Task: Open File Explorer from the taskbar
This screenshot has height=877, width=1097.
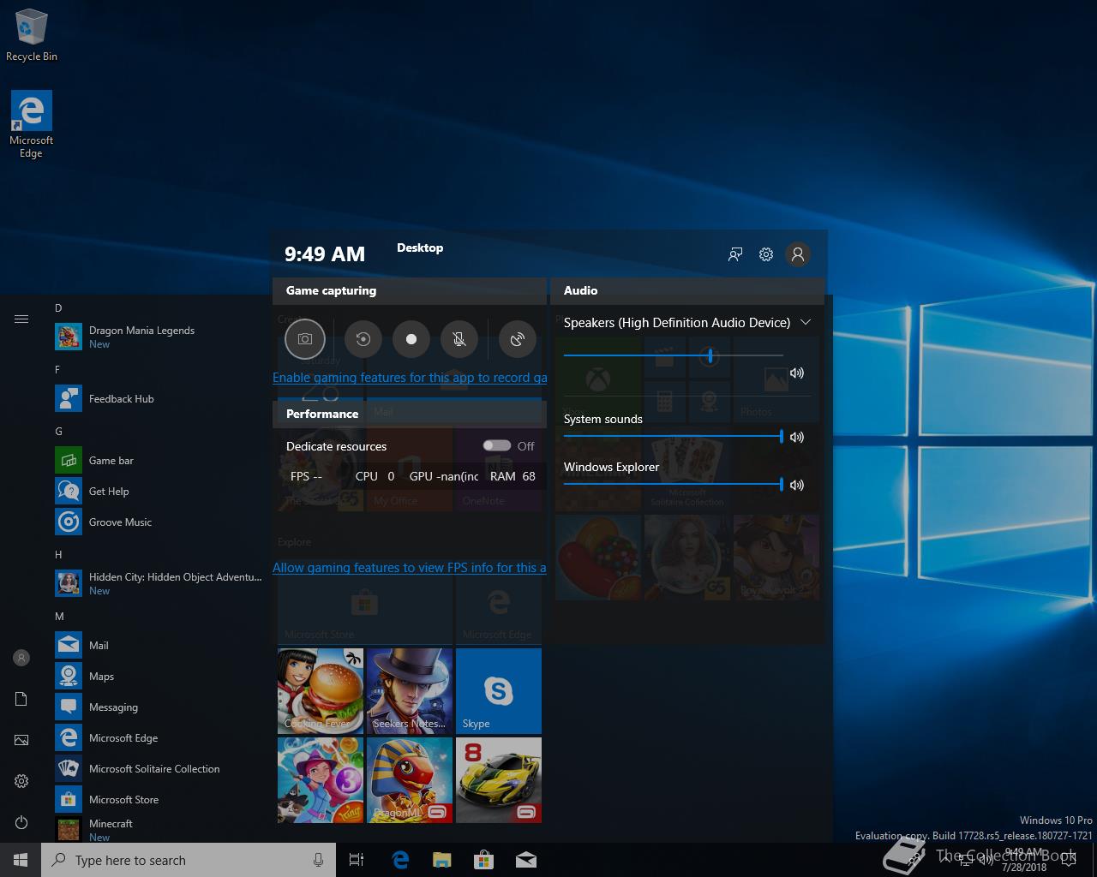Action: pyautogui.click(x=442, y=860)
